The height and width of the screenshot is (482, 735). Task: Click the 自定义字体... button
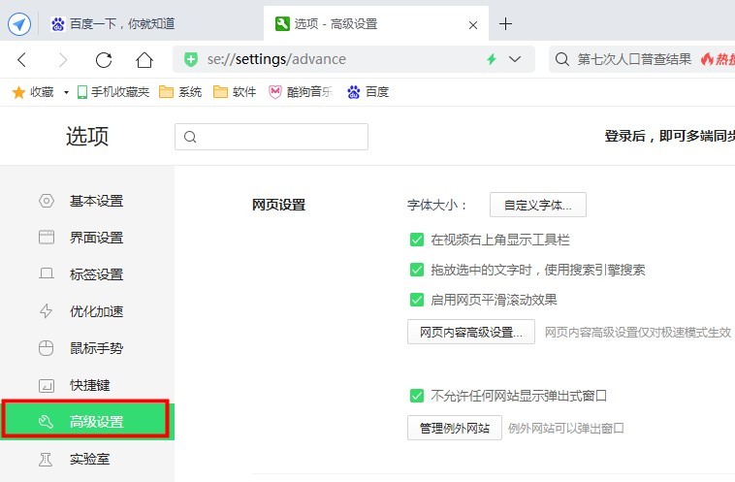(x=537, y=205)
